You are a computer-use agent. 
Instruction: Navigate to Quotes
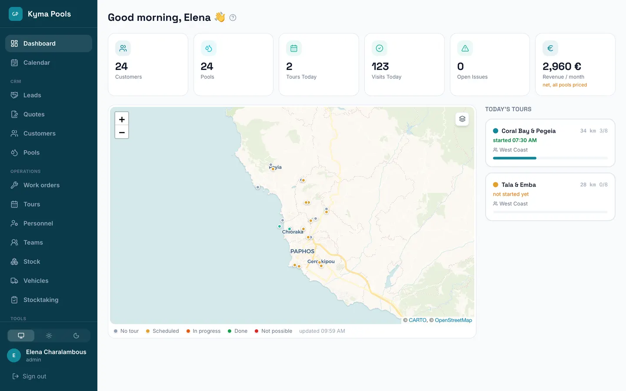click(49, 114)
